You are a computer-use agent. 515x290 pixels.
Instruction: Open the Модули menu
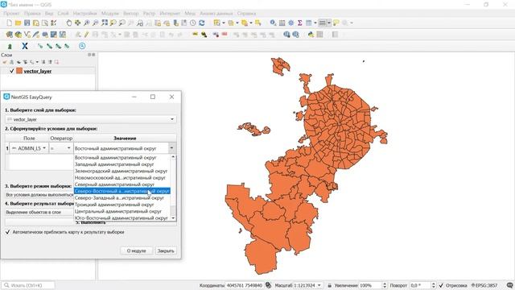(109, 14)
